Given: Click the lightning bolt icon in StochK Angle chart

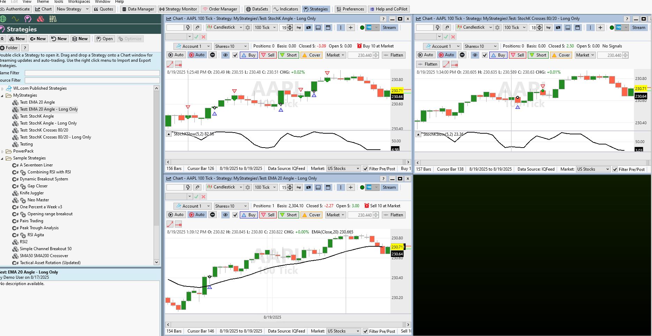Looking at the screenshot, I should click(x=188, y=28).
